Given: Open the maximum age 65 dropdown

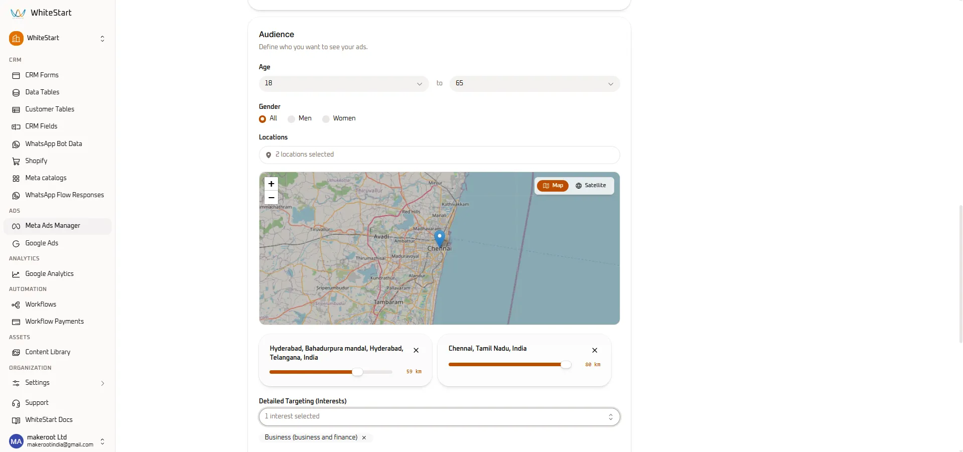Looking at the screenshot, I should point(535,84).
